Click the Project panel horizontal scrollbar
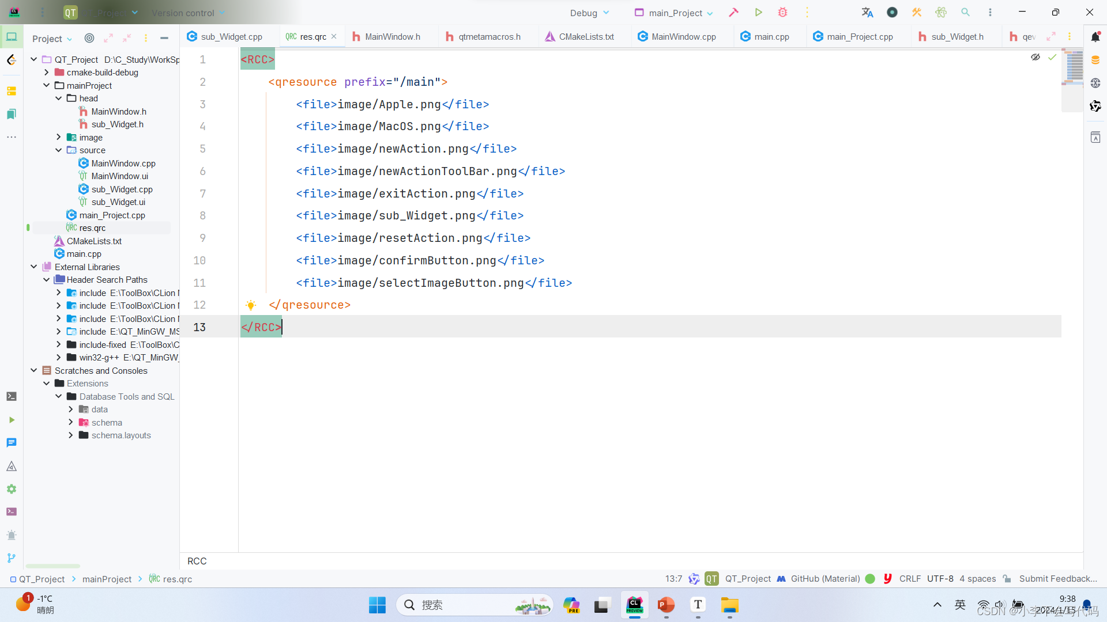 coord(53,566)
